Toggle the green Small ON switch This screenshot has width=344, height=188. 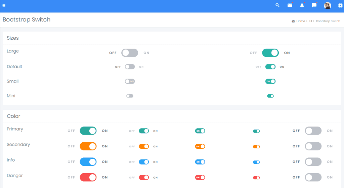click(270, 81)
